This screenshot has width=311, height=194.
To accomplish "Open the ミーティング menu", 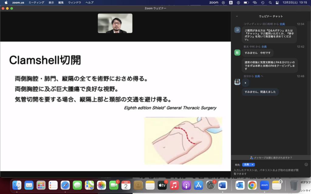I will (x=36, y=2).
